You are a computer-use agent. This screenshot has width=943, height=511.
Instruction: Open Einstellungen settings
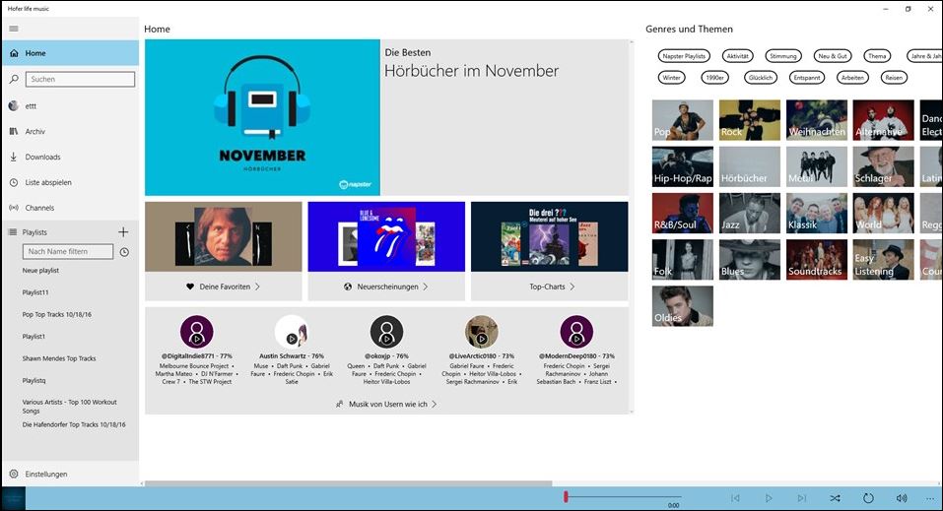[70, 474]
